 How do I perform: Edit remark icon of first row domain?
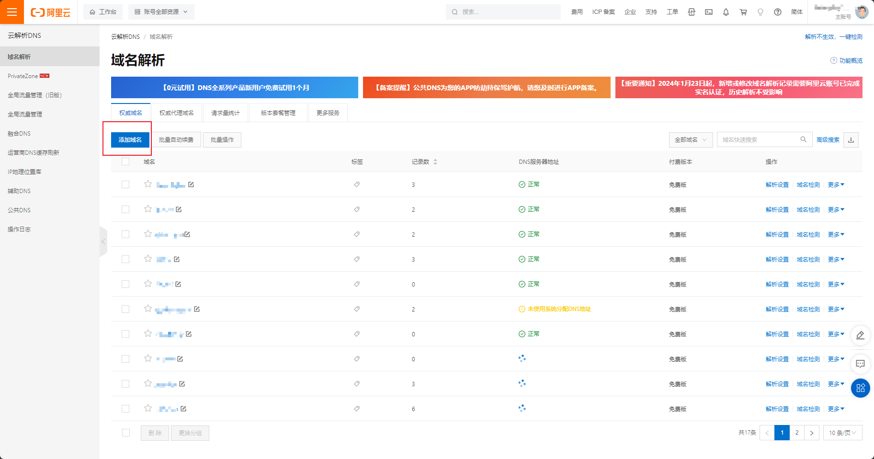[191, 184]
